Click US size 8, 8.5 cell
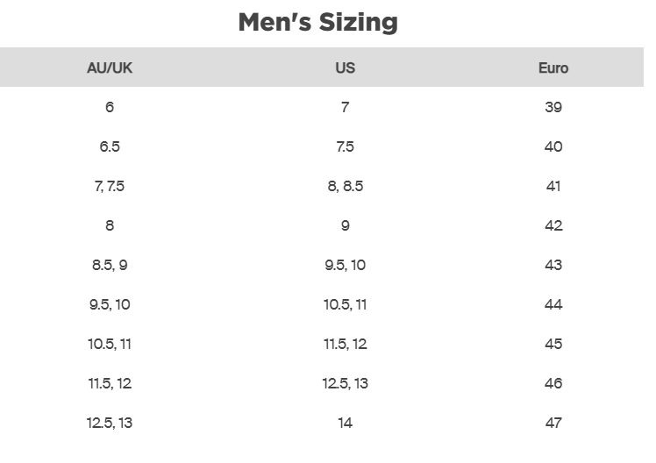Screen dimensions: 656x463 [345, 186]
